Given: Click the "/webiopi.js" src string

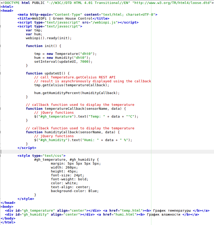Looking at the screenshot, I should click(x=104, y=22).
